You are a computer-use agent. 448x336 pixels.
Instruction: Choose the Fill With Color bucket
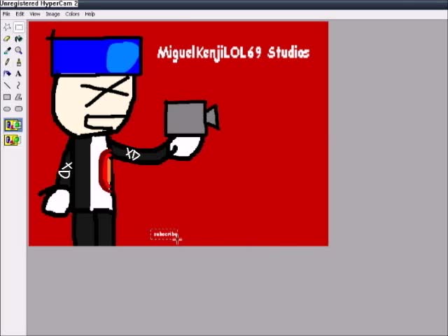19,39
